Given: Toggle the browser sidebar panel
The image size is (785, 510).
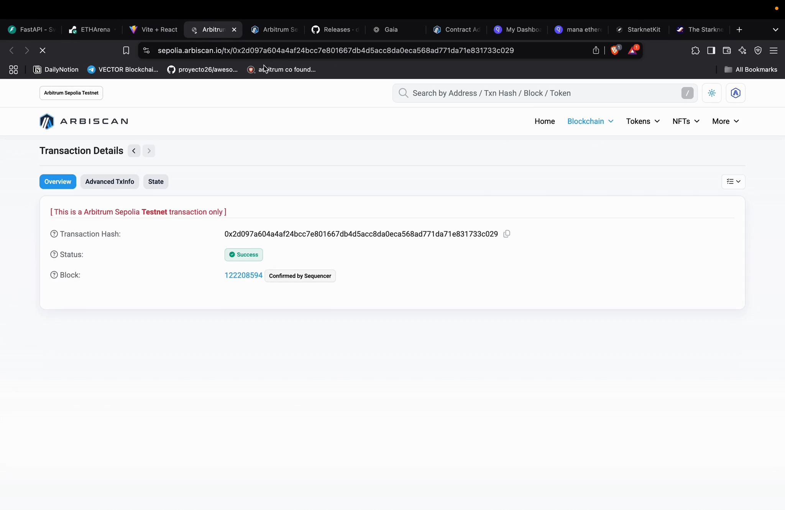Looking at the screenshot, I should tap(711, 50).
